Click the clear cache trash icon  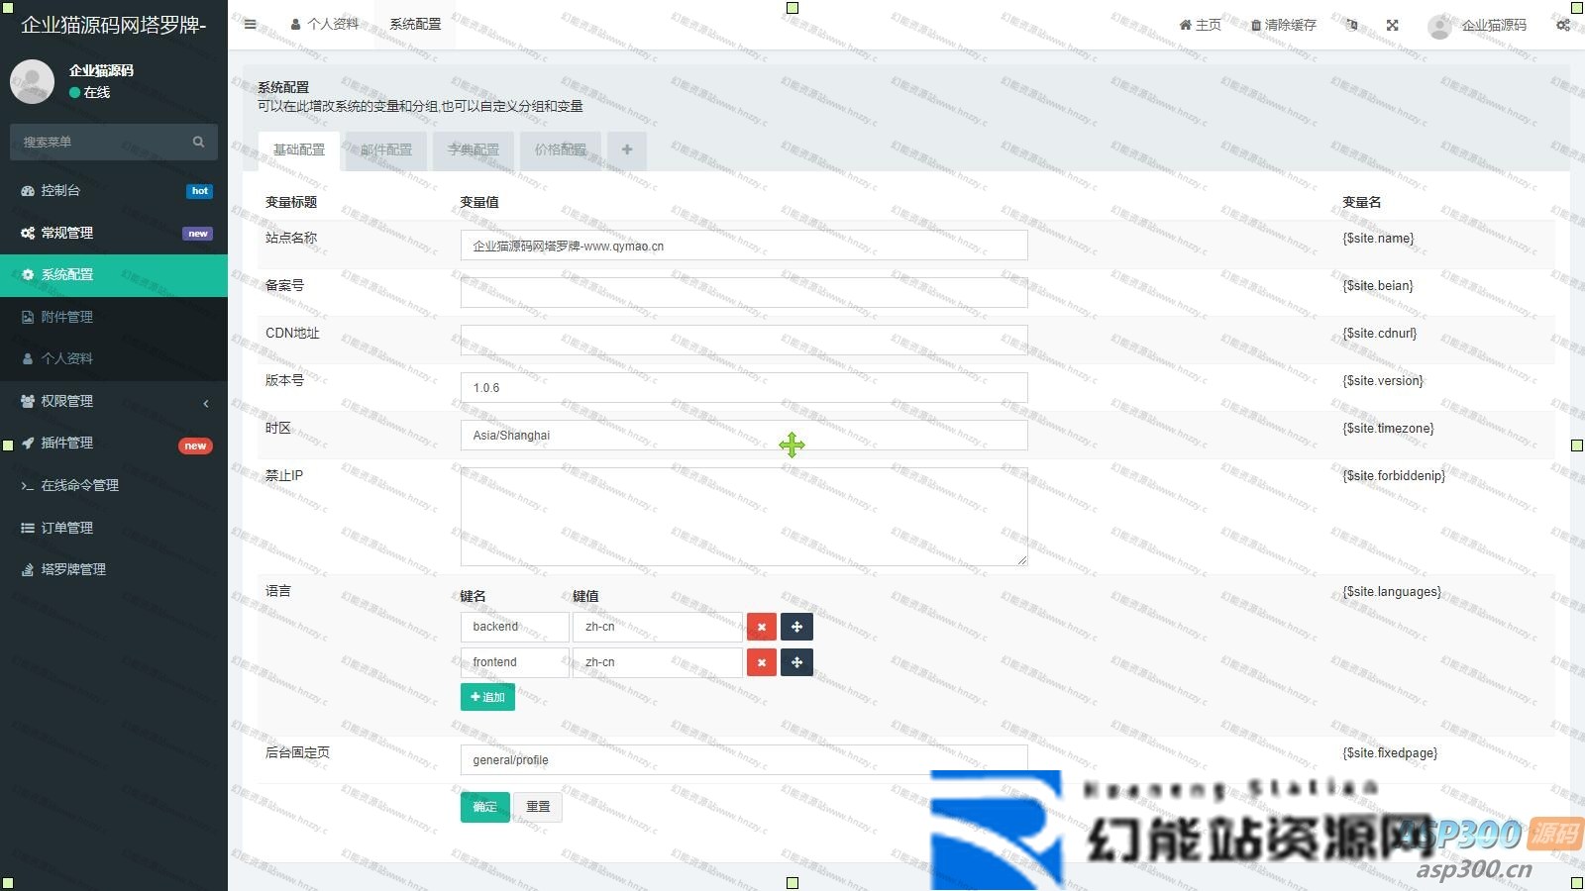[1256, 26]
